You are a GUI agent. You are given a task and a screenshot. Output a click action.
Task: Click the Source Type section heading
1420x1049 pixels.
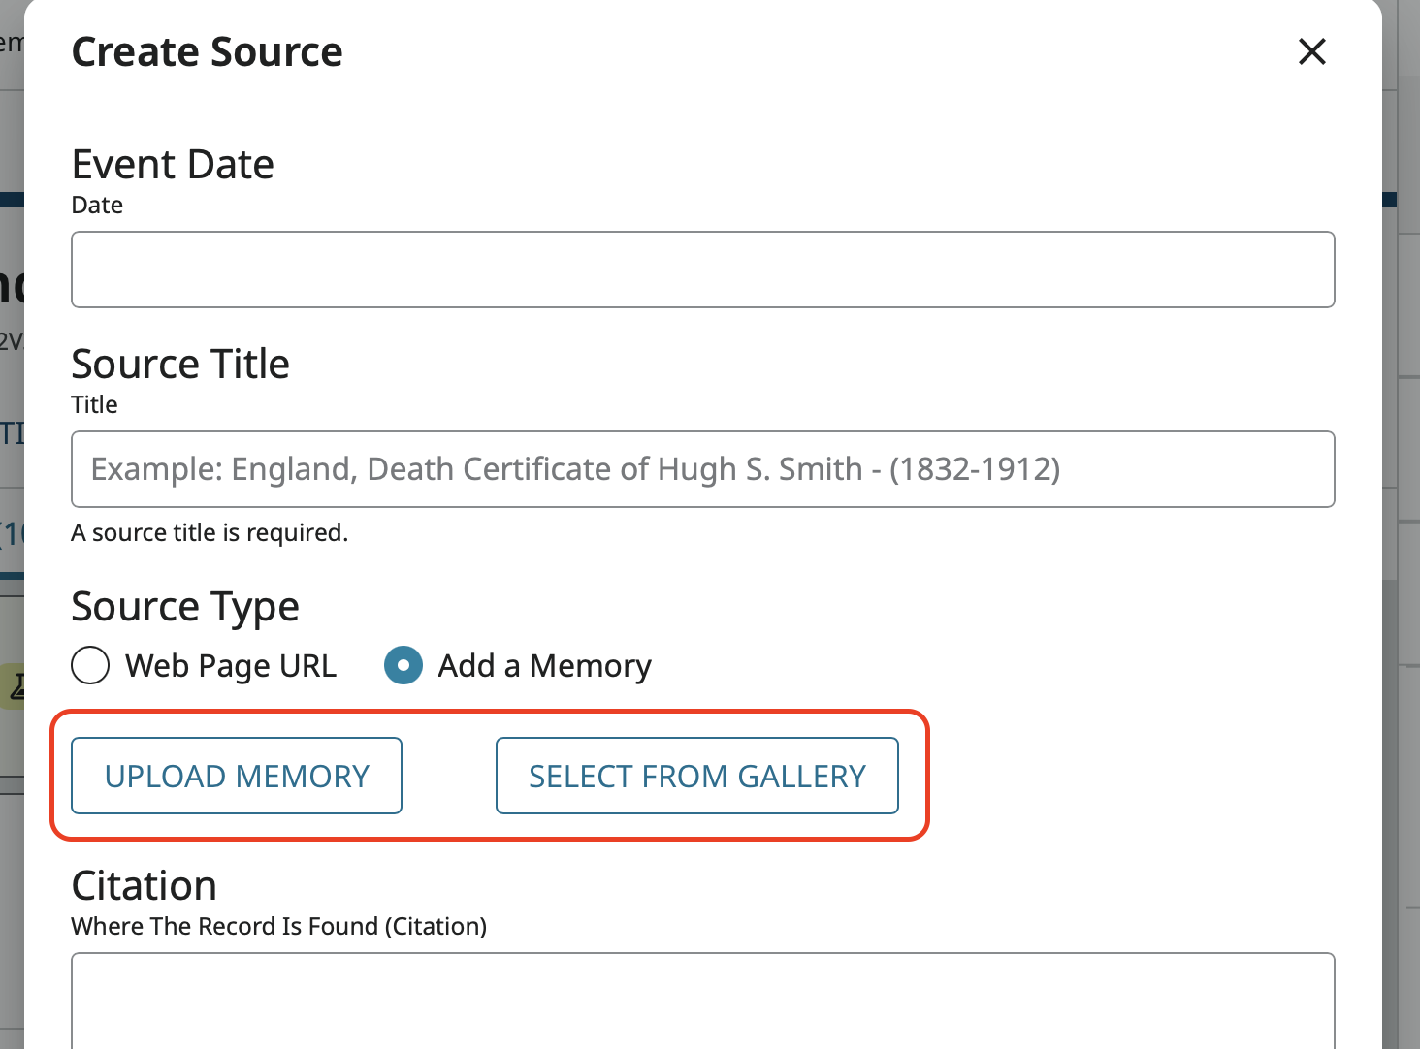coord(185,607)
